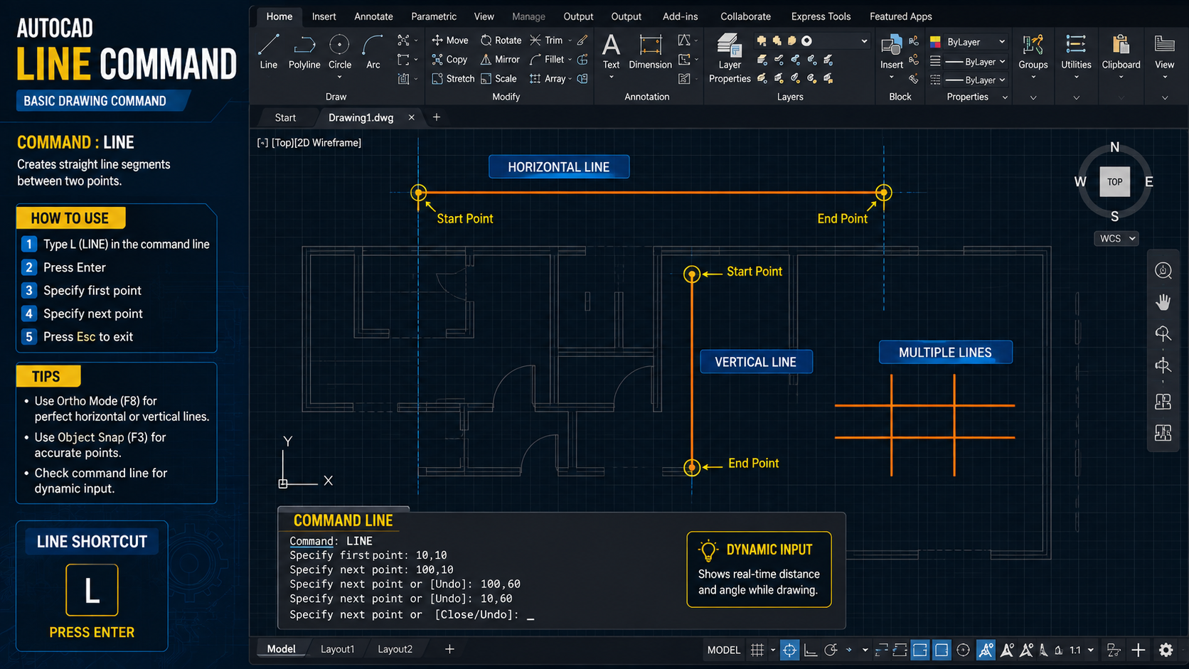Click the status bar customization plus button
1189x669 pixels.
(x=1138, y=650)
